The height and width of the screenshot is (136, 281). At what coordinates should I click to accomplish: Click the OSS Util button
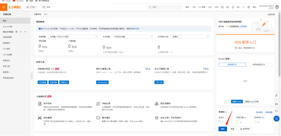[159, 82]
